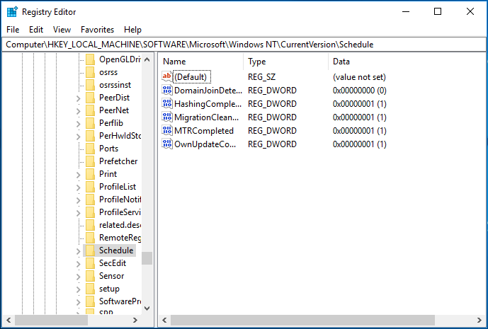This screenshot has width=488, height=329.
Task: Click the DWORD icon beside DomainJoinDete... value
Action: coord(167,91)
